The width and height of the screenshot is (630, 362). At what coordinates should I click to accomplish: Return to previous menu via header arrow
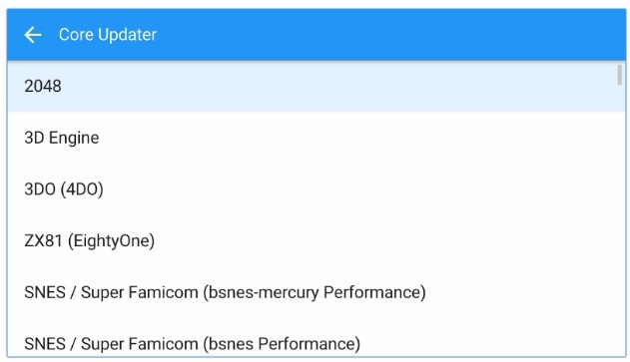tap(33, 35)
